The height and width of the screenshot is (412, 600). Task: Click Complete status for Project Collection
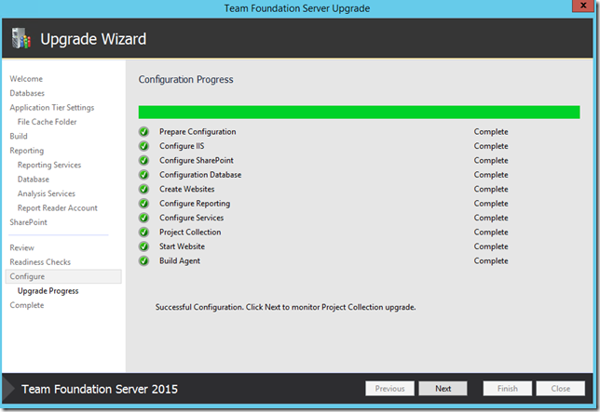[491, 233]
